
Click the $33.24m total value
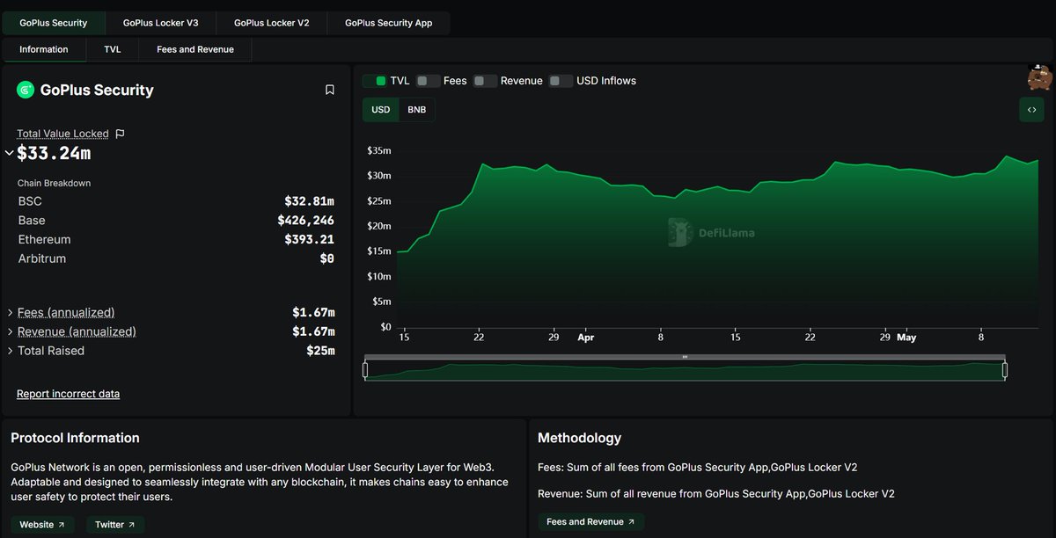coord(54,153)
